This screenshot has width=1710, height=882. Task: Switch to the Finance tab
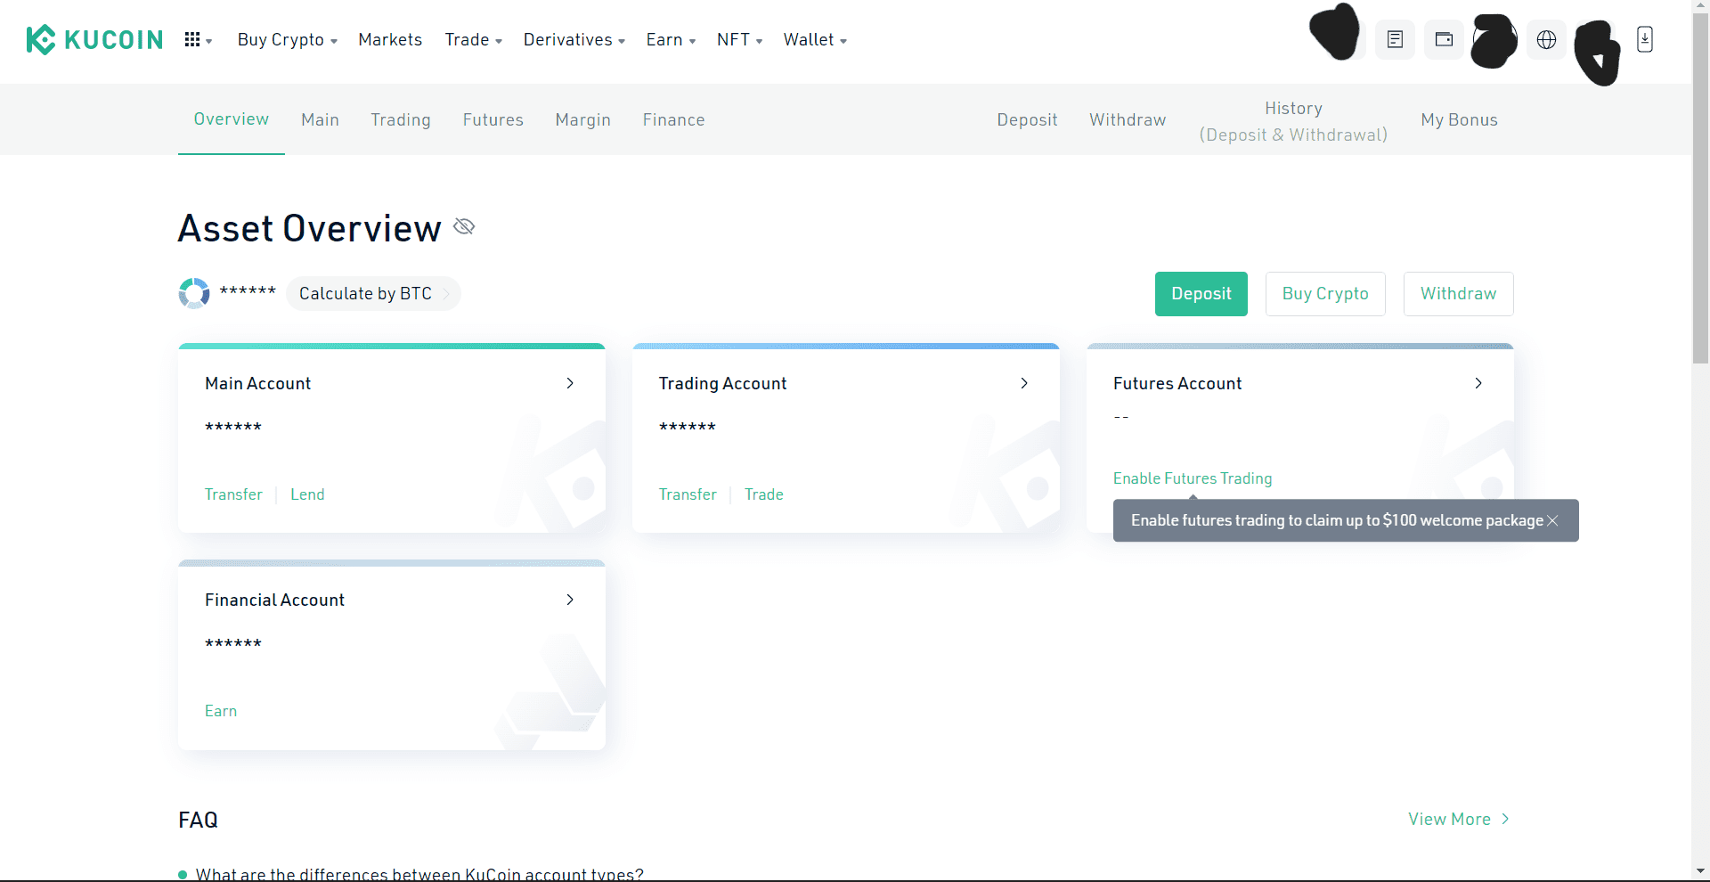[674, 120]
